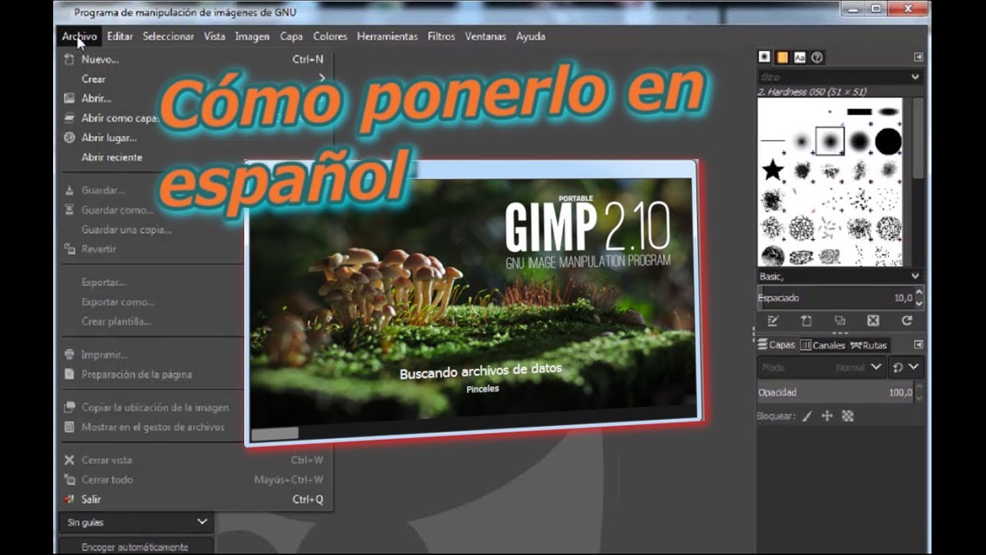
Task: Click Mostrar en el gestor de archivos
Action: click(x=153, y=427)
